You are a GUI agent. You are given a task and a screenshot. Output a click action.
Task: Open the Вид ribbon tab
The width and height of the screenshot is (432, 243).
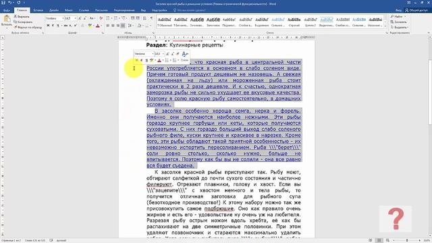pyautogui.click(x=143, y=10)
